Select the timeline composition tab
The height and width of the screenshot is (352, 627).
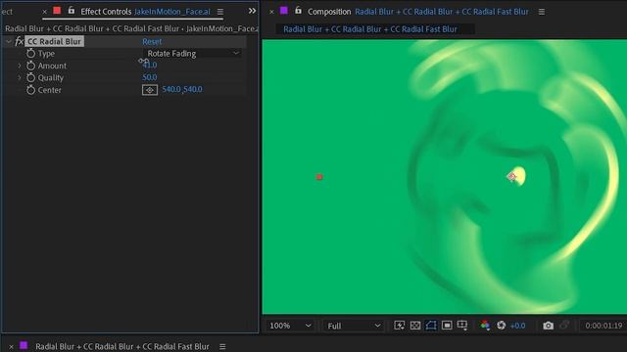[121, 346]
